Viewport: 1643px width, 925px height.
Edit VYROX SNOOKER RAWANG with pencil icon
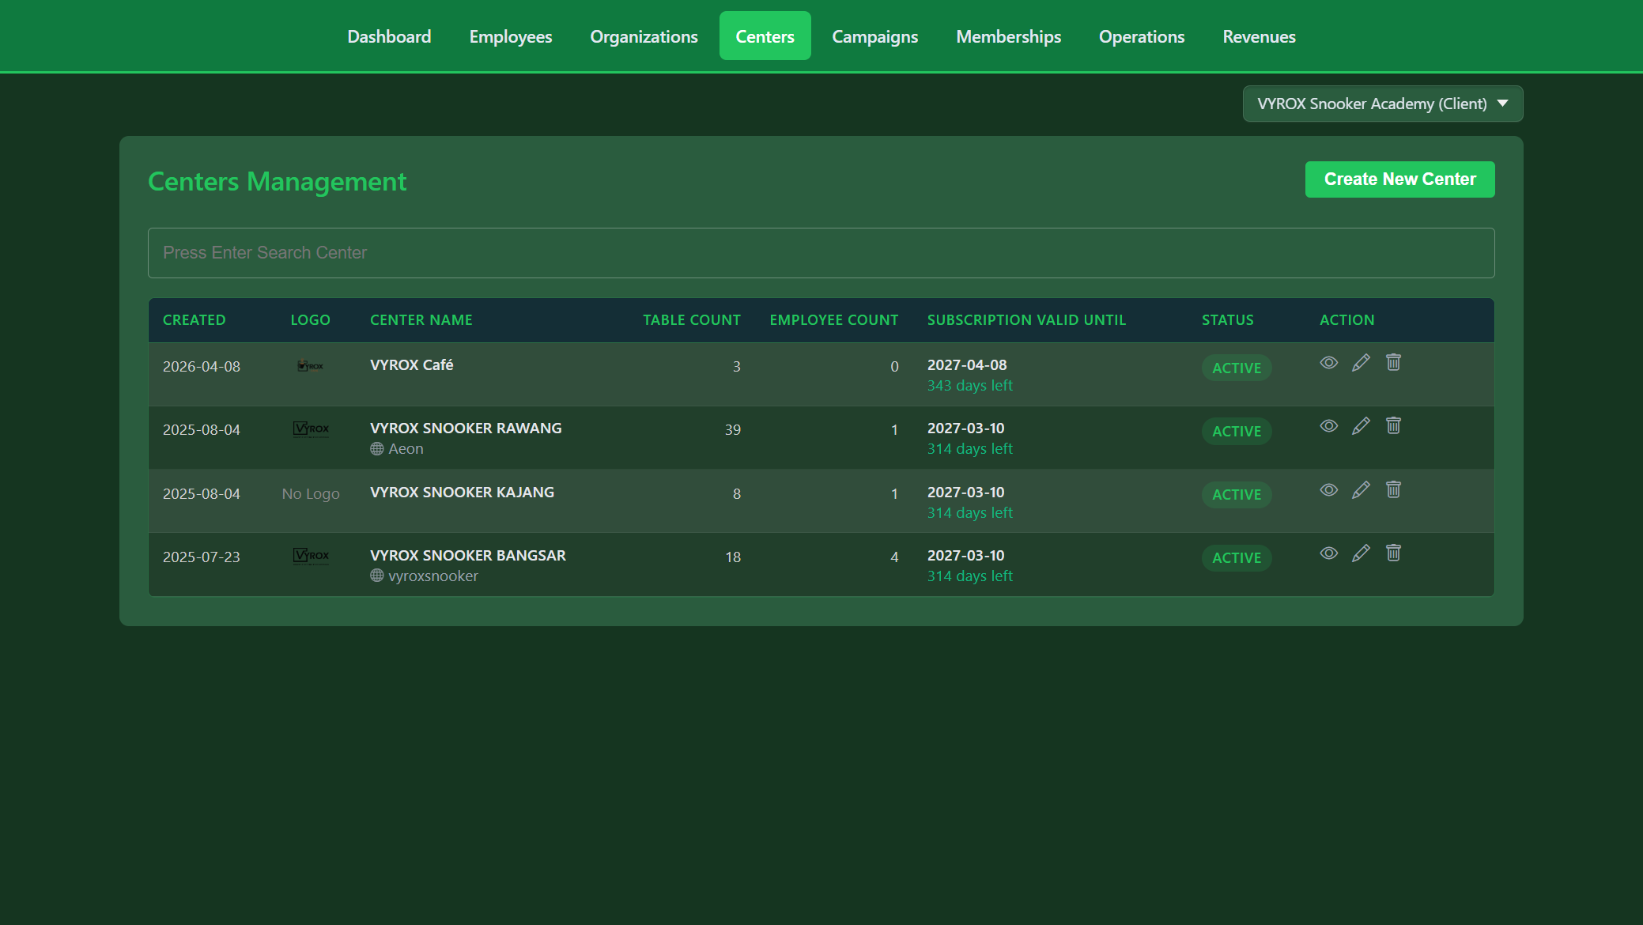coord(1361,425)
